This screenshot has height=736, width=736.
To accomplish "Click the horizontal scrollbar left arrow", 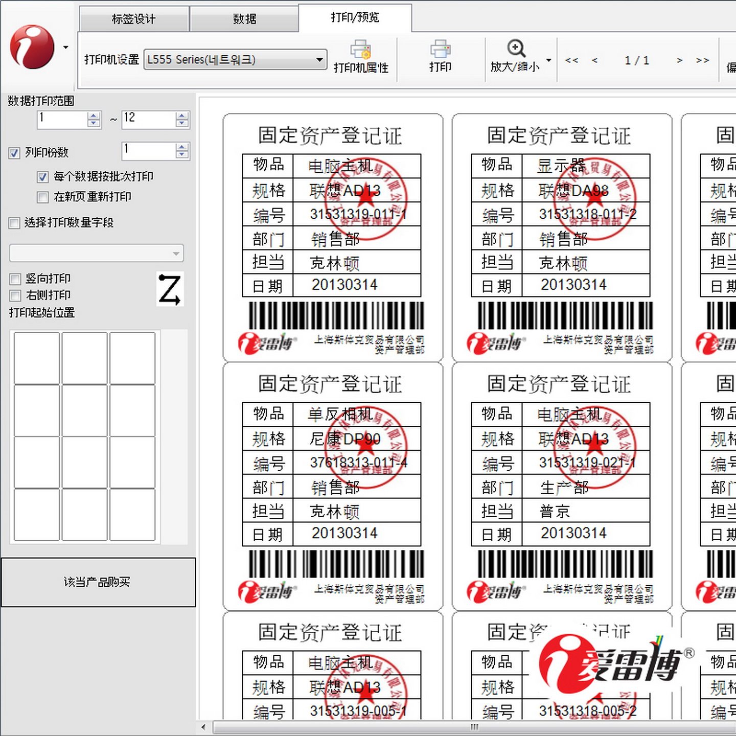I will coord(203,727).
